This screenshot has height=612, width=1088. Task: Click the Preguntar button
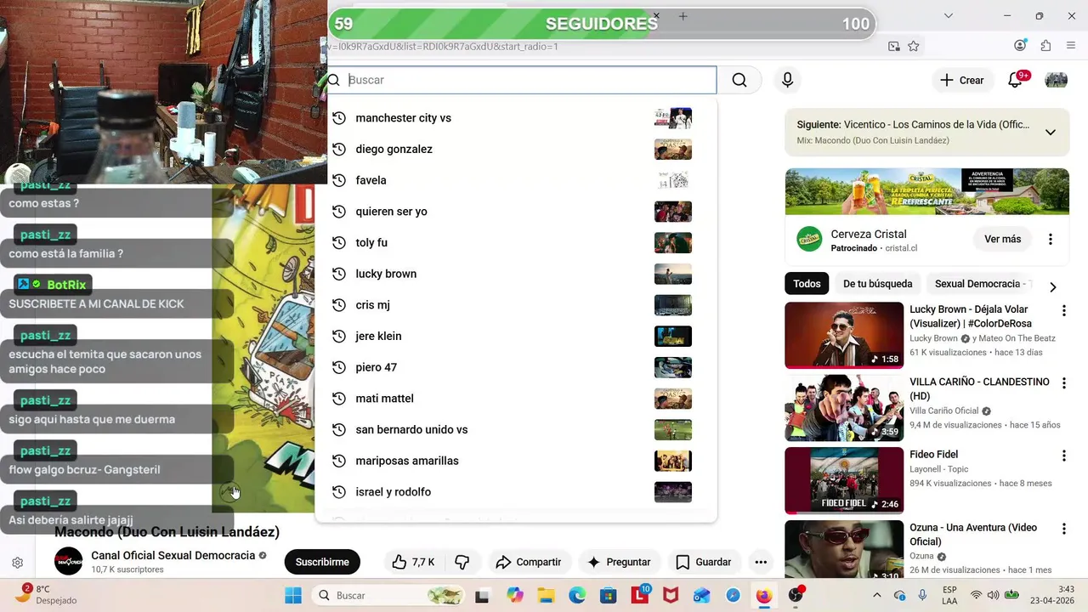(619, 562)
